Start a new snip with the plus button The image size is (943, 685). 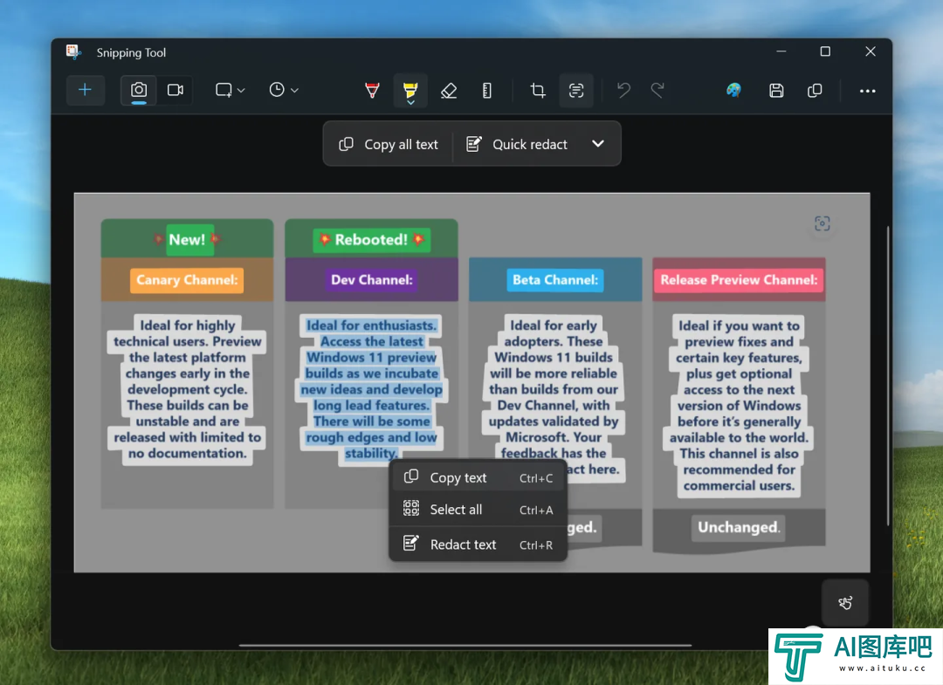click(85, 90)
